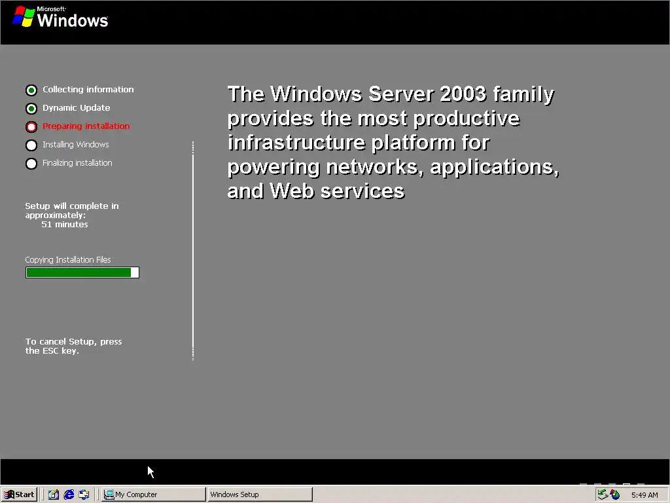Click the "Preparing installation" red label
The image size is (670, 503).
[x=86, y=126]
